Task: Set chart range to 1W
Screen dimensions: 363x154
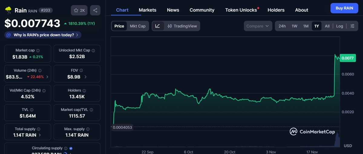Action: tap(294, 26)
